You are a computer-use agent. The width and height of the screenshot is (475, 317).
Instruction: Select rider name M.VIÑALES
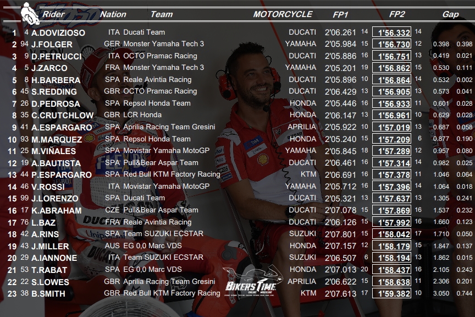coord(54,151)
